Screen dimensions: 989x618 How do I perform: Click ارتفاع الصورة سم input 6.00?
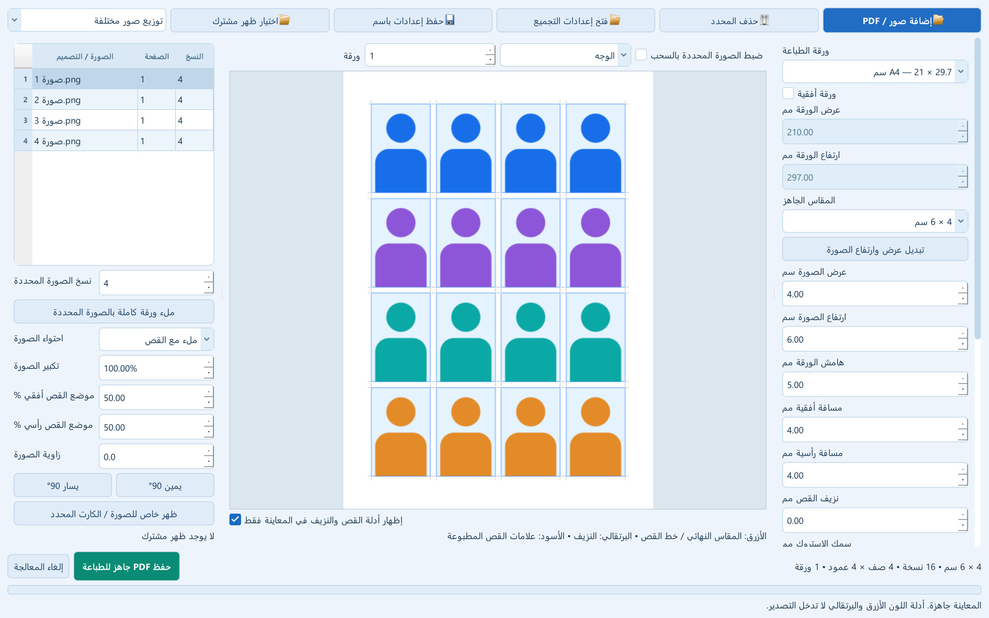click(x=875, y=339)
